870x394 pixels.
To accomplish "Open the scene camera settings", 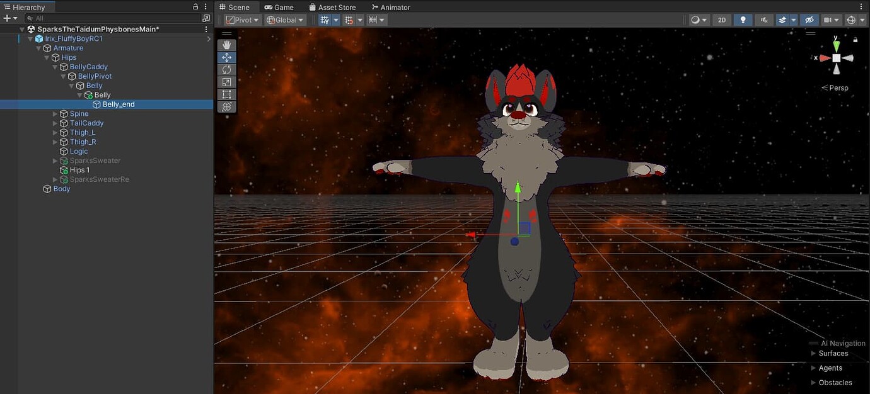I will [832, 20].
